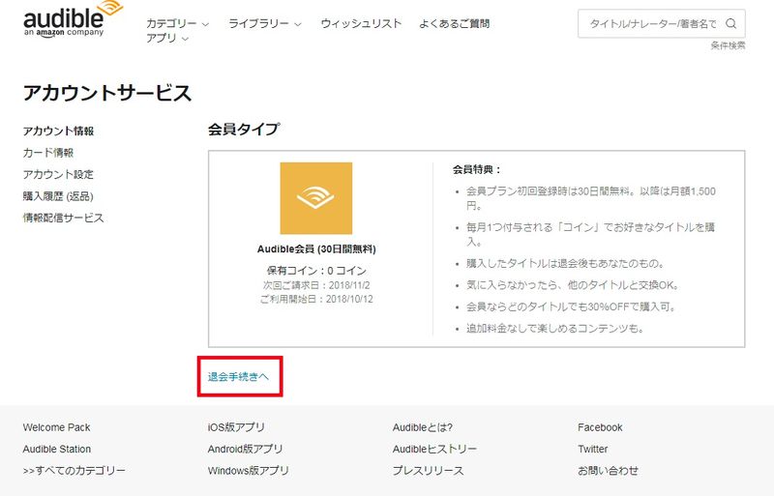774x496 pixels.
Task: Select アカウント情報 in the sidebar
Action: [x=58, y=131]
